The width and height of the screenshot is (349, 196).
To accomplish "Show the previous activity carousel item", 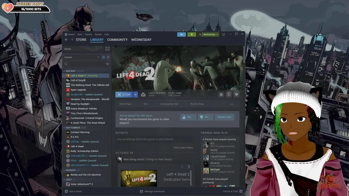I will coord(182,167).
